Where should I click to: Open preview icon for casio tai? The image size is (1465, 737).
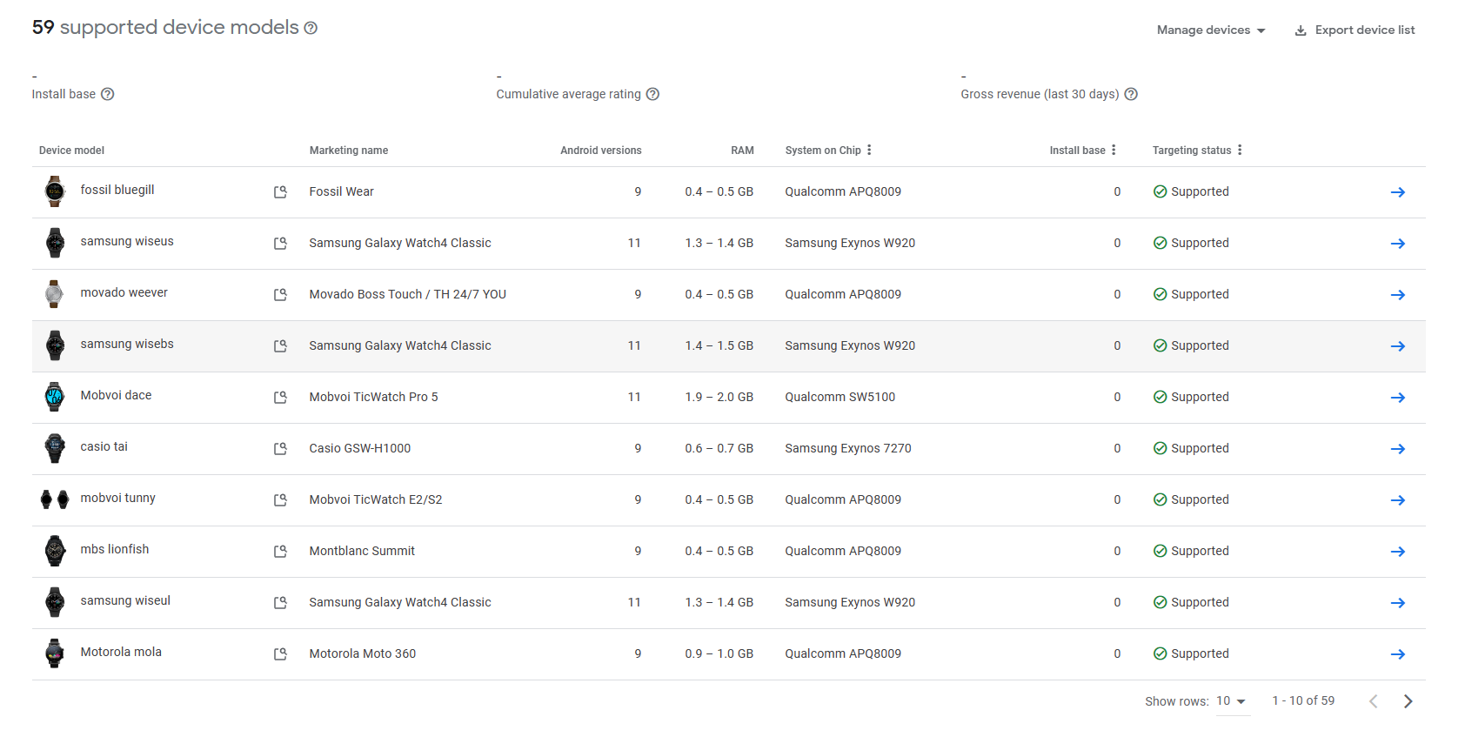coord(280,449)
